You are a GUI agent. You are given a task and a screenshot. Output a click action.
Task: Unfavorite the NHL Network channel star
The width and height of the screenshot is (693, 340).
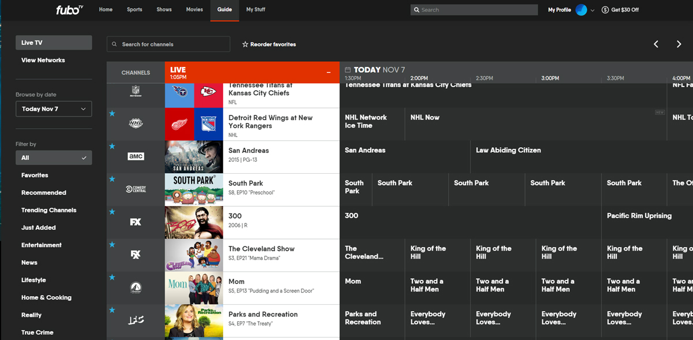[x=112, y=114]
